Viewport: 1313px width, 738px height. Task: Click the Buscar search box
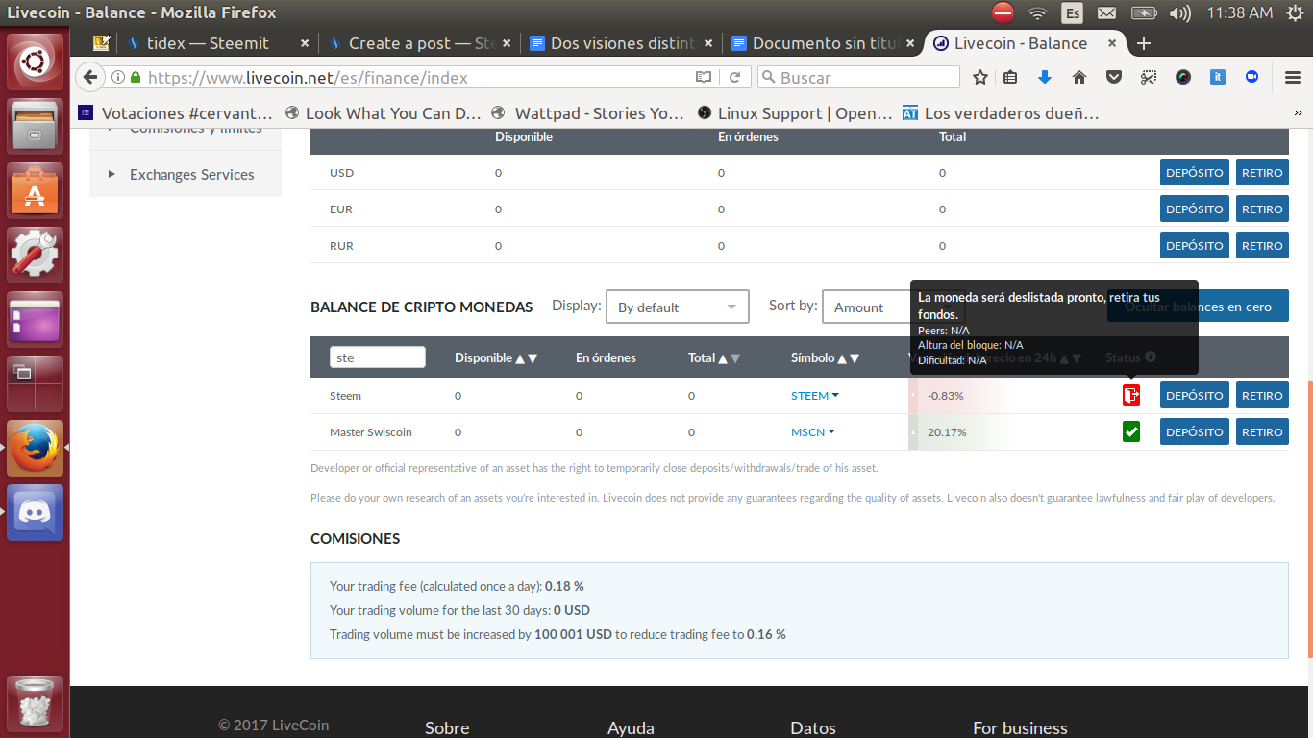tap(858, 77)
